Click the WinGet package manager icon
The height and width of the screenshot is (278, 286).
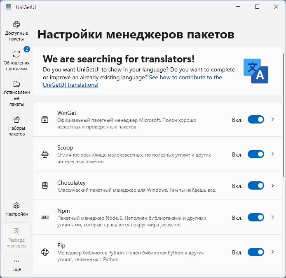[45, 119]
